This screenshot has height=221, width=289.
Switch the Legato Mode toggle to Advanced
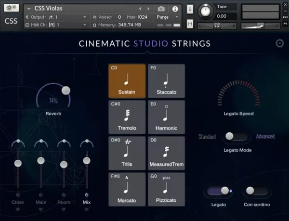tap(236, 136)
